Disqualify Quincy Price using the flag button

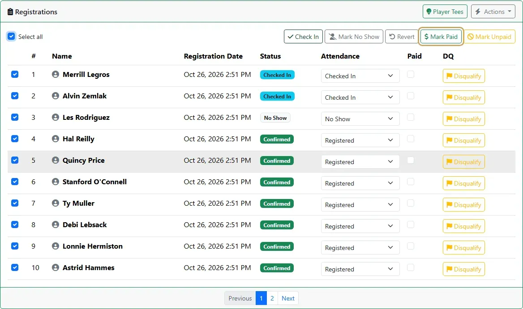click(x=463, y=162)
